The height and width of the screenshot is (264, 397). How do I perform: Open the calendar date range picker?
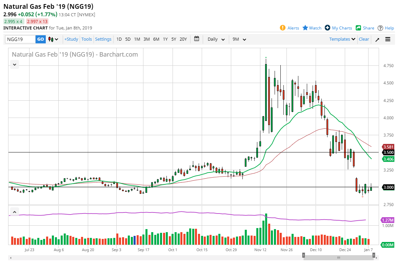(197, 39)
